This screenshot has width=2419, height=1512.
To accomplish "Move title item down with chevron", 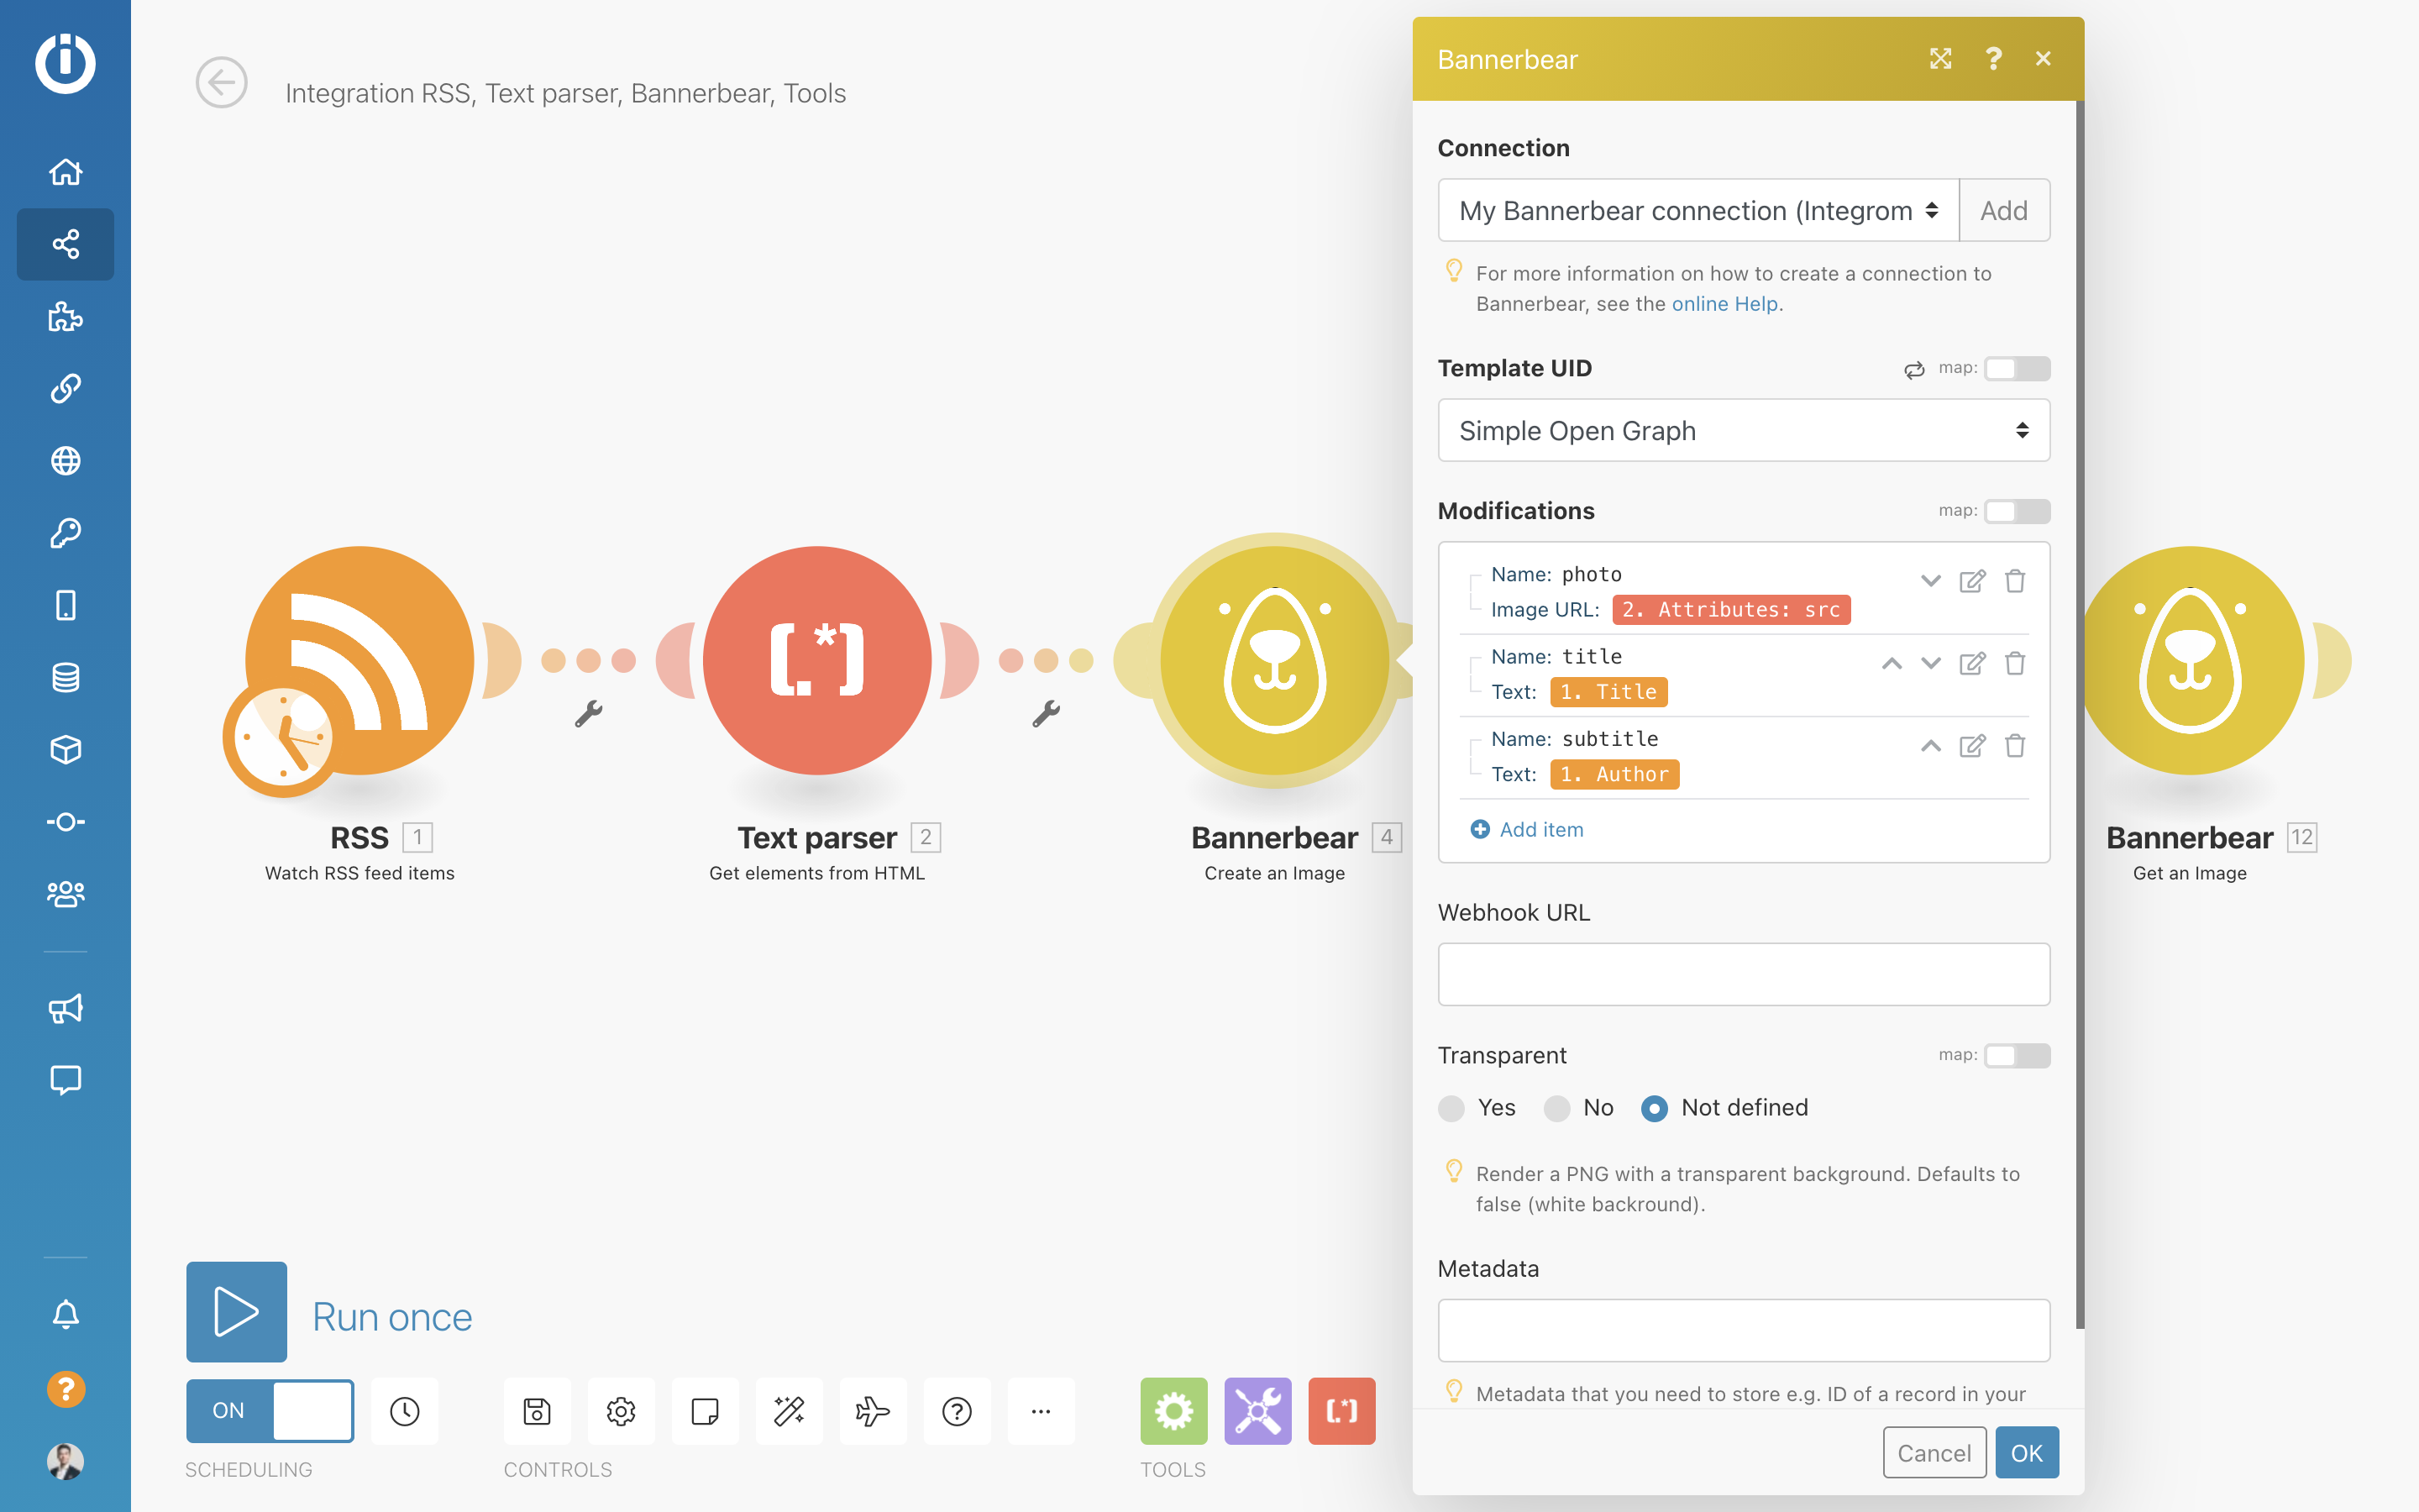I will (1930, 664).
